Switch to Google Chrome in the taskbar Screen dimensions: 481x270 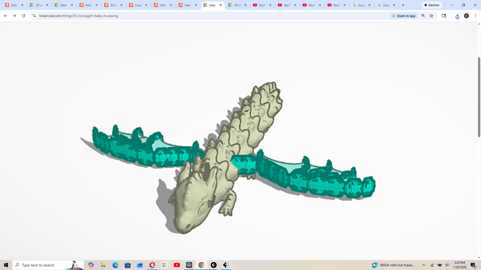pyautogui.click(x=201, y=265)
